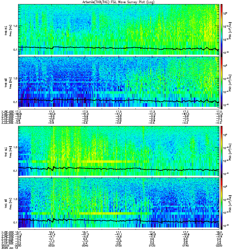Click the THC X_RE_GSE value 17.4

(x=152, y=232)
